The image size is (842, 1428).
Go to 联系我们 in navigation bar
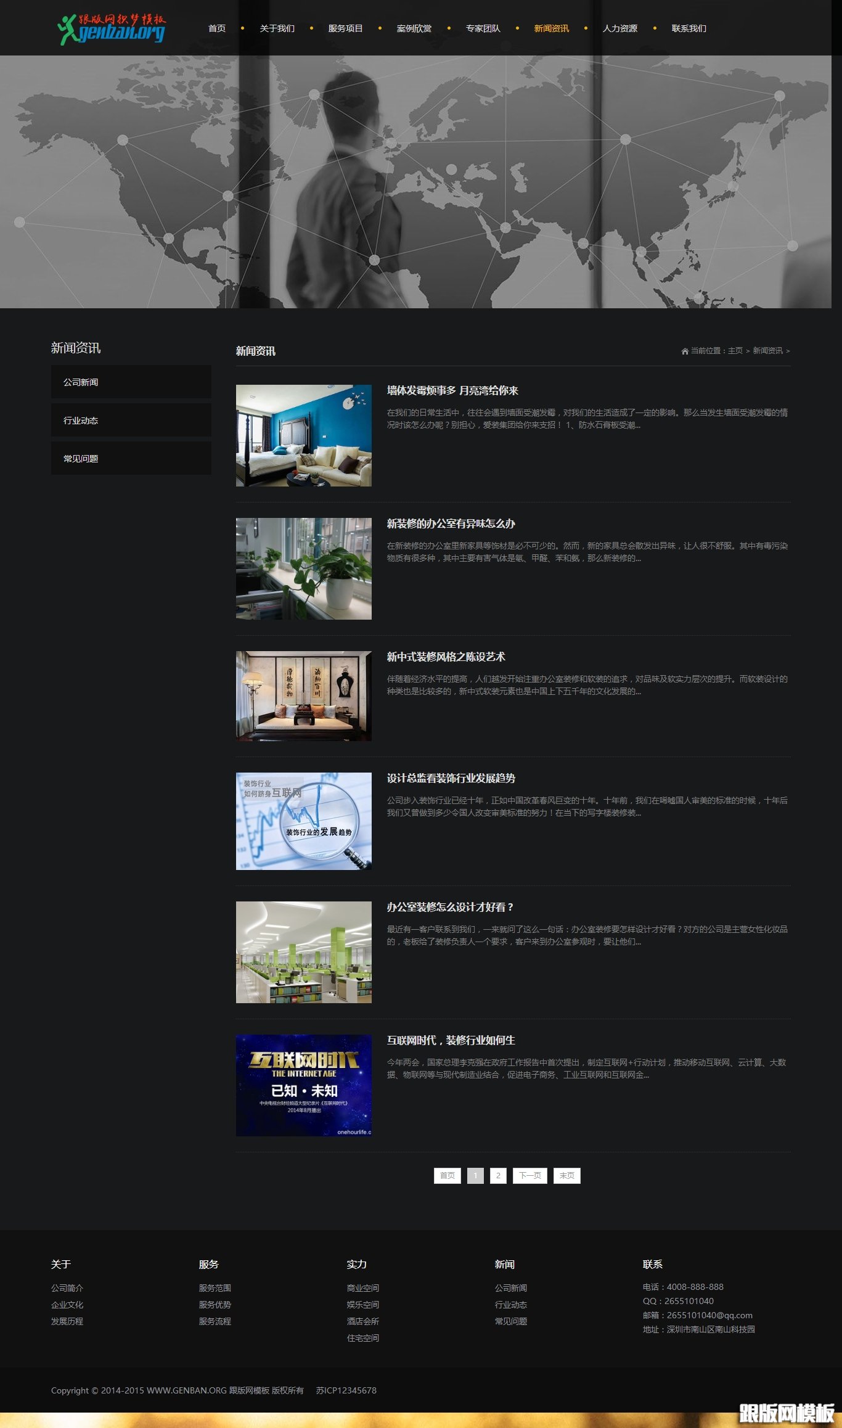(x=689, y=28)
